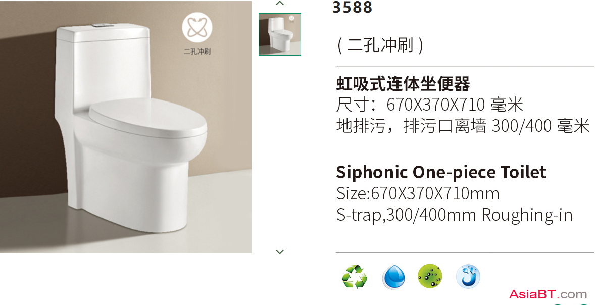Show next thumbnail with down chevron
The width and height of the screenshot is (595, 305).
pos(280,251)
